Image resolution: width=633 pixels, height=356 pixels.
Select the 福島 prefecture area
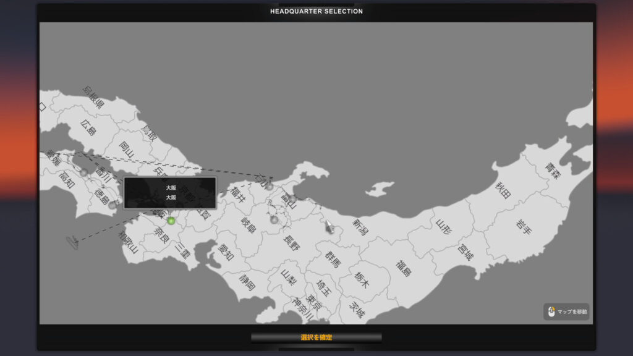404,268
